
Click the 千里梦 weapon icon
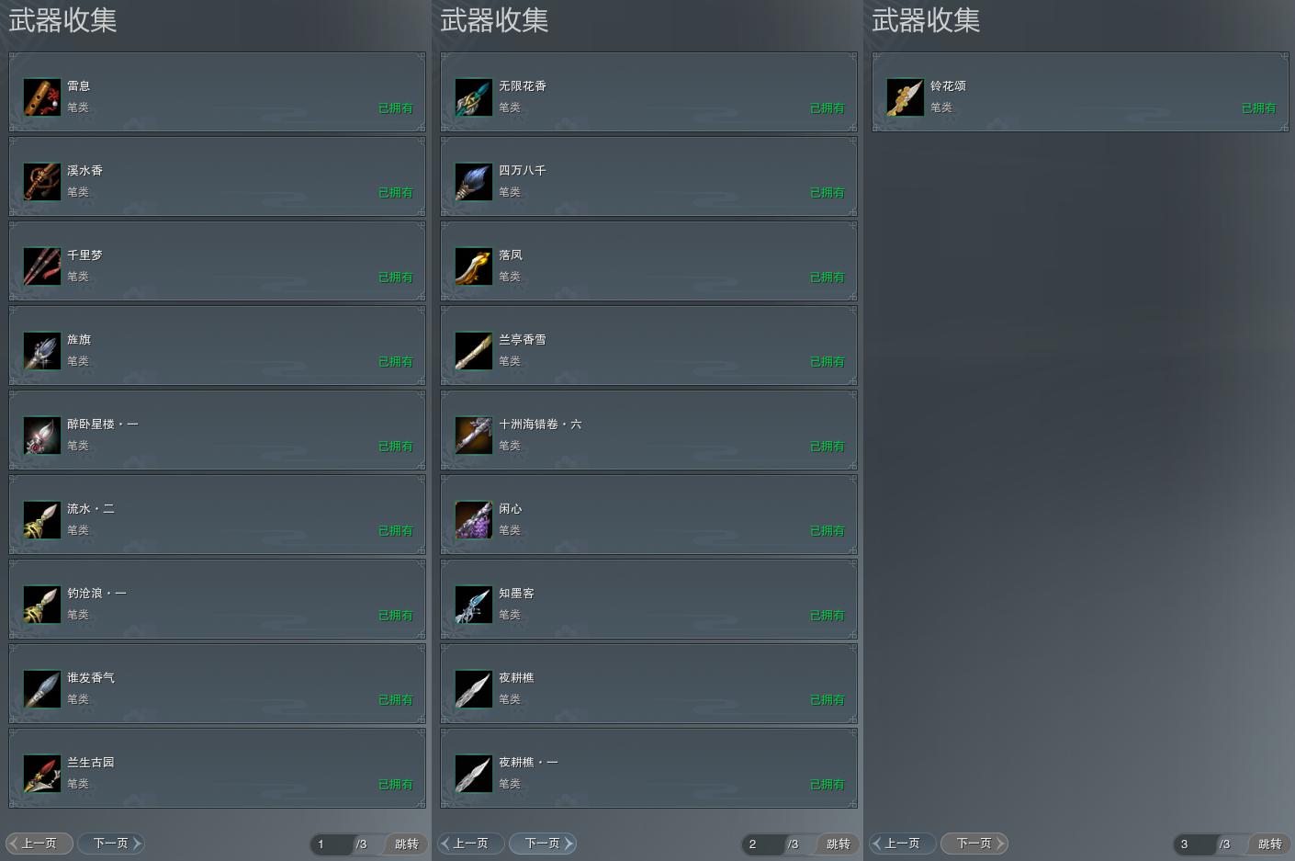tap(41, 266)
